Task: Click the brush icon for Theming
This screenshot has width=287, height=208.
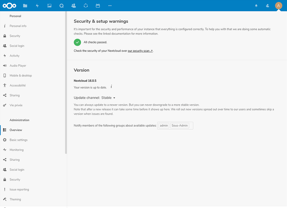Action: pyautogui.click(x=5, y=199)
